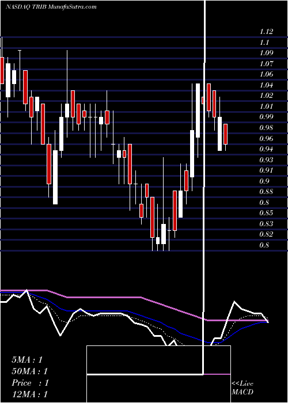Screen dimensions: 288x403
Task: Select the 0.88 price level label
Action: [x=266, y=192]
